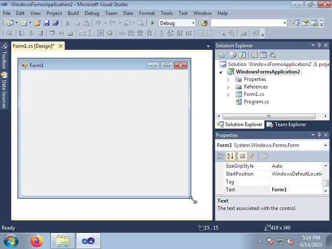Open the Toolbox side panel
Viewport: 332px width, 249px height.
pos(4,56)
